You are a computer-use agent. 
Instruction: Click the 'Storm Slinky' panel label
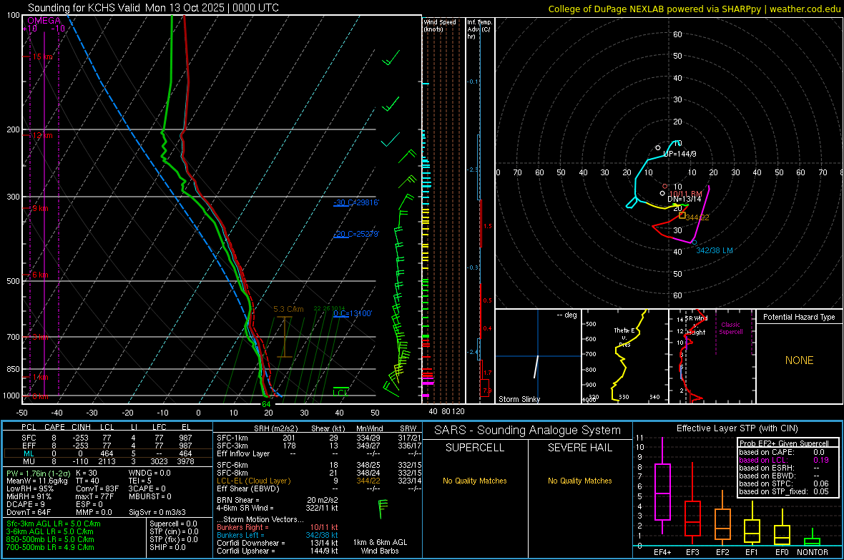(519, 399)
